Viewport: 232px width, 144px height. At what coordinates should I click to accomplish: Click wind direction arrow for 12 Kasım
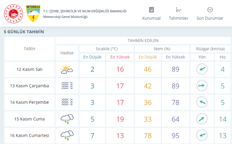point(202,69)
